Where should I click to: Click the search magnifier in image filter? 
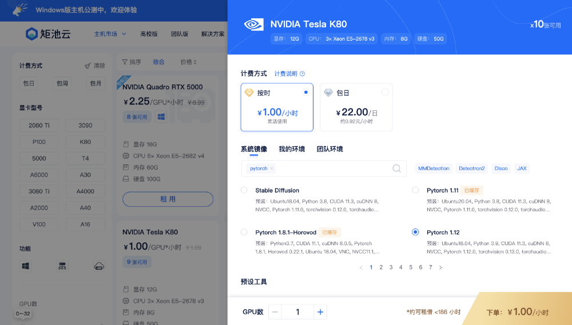point(396,168)
